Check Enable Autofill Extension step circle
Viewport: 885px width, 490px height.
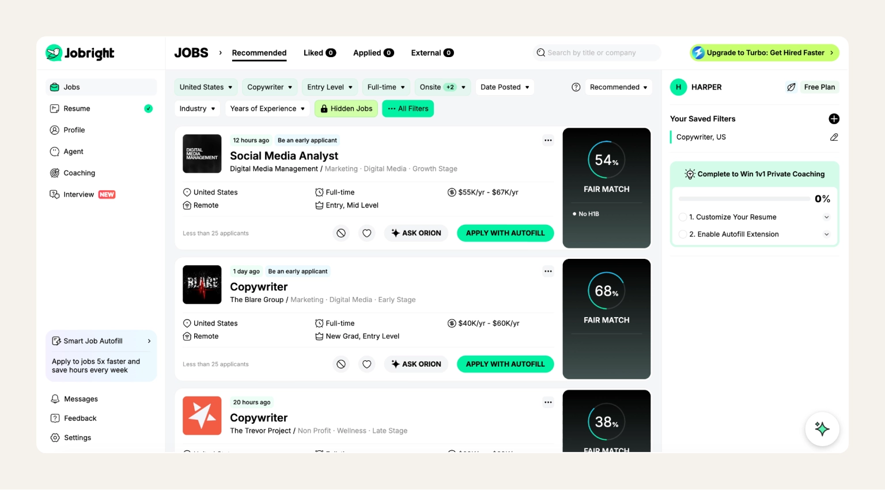tap(683, 235)
